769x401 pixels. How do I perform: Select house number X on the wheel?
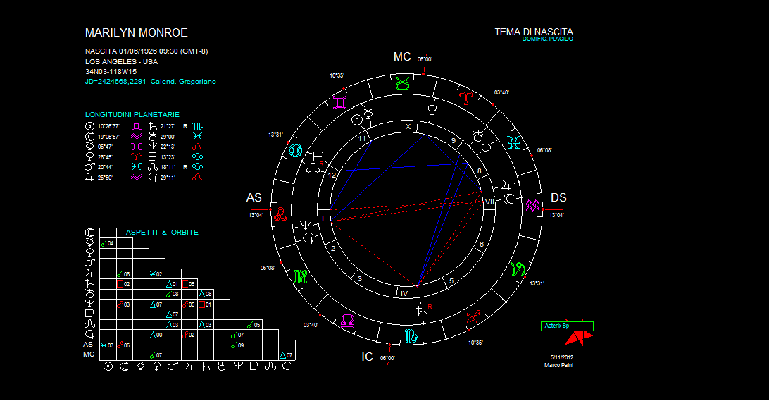408,127
